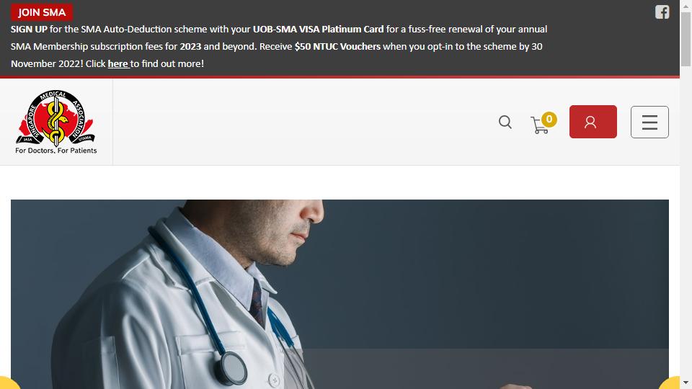Image resolution: width=692 pixels, height=389 pixels.
Task: Follow the "here" link in the announcement
Action: coord(118,63)
